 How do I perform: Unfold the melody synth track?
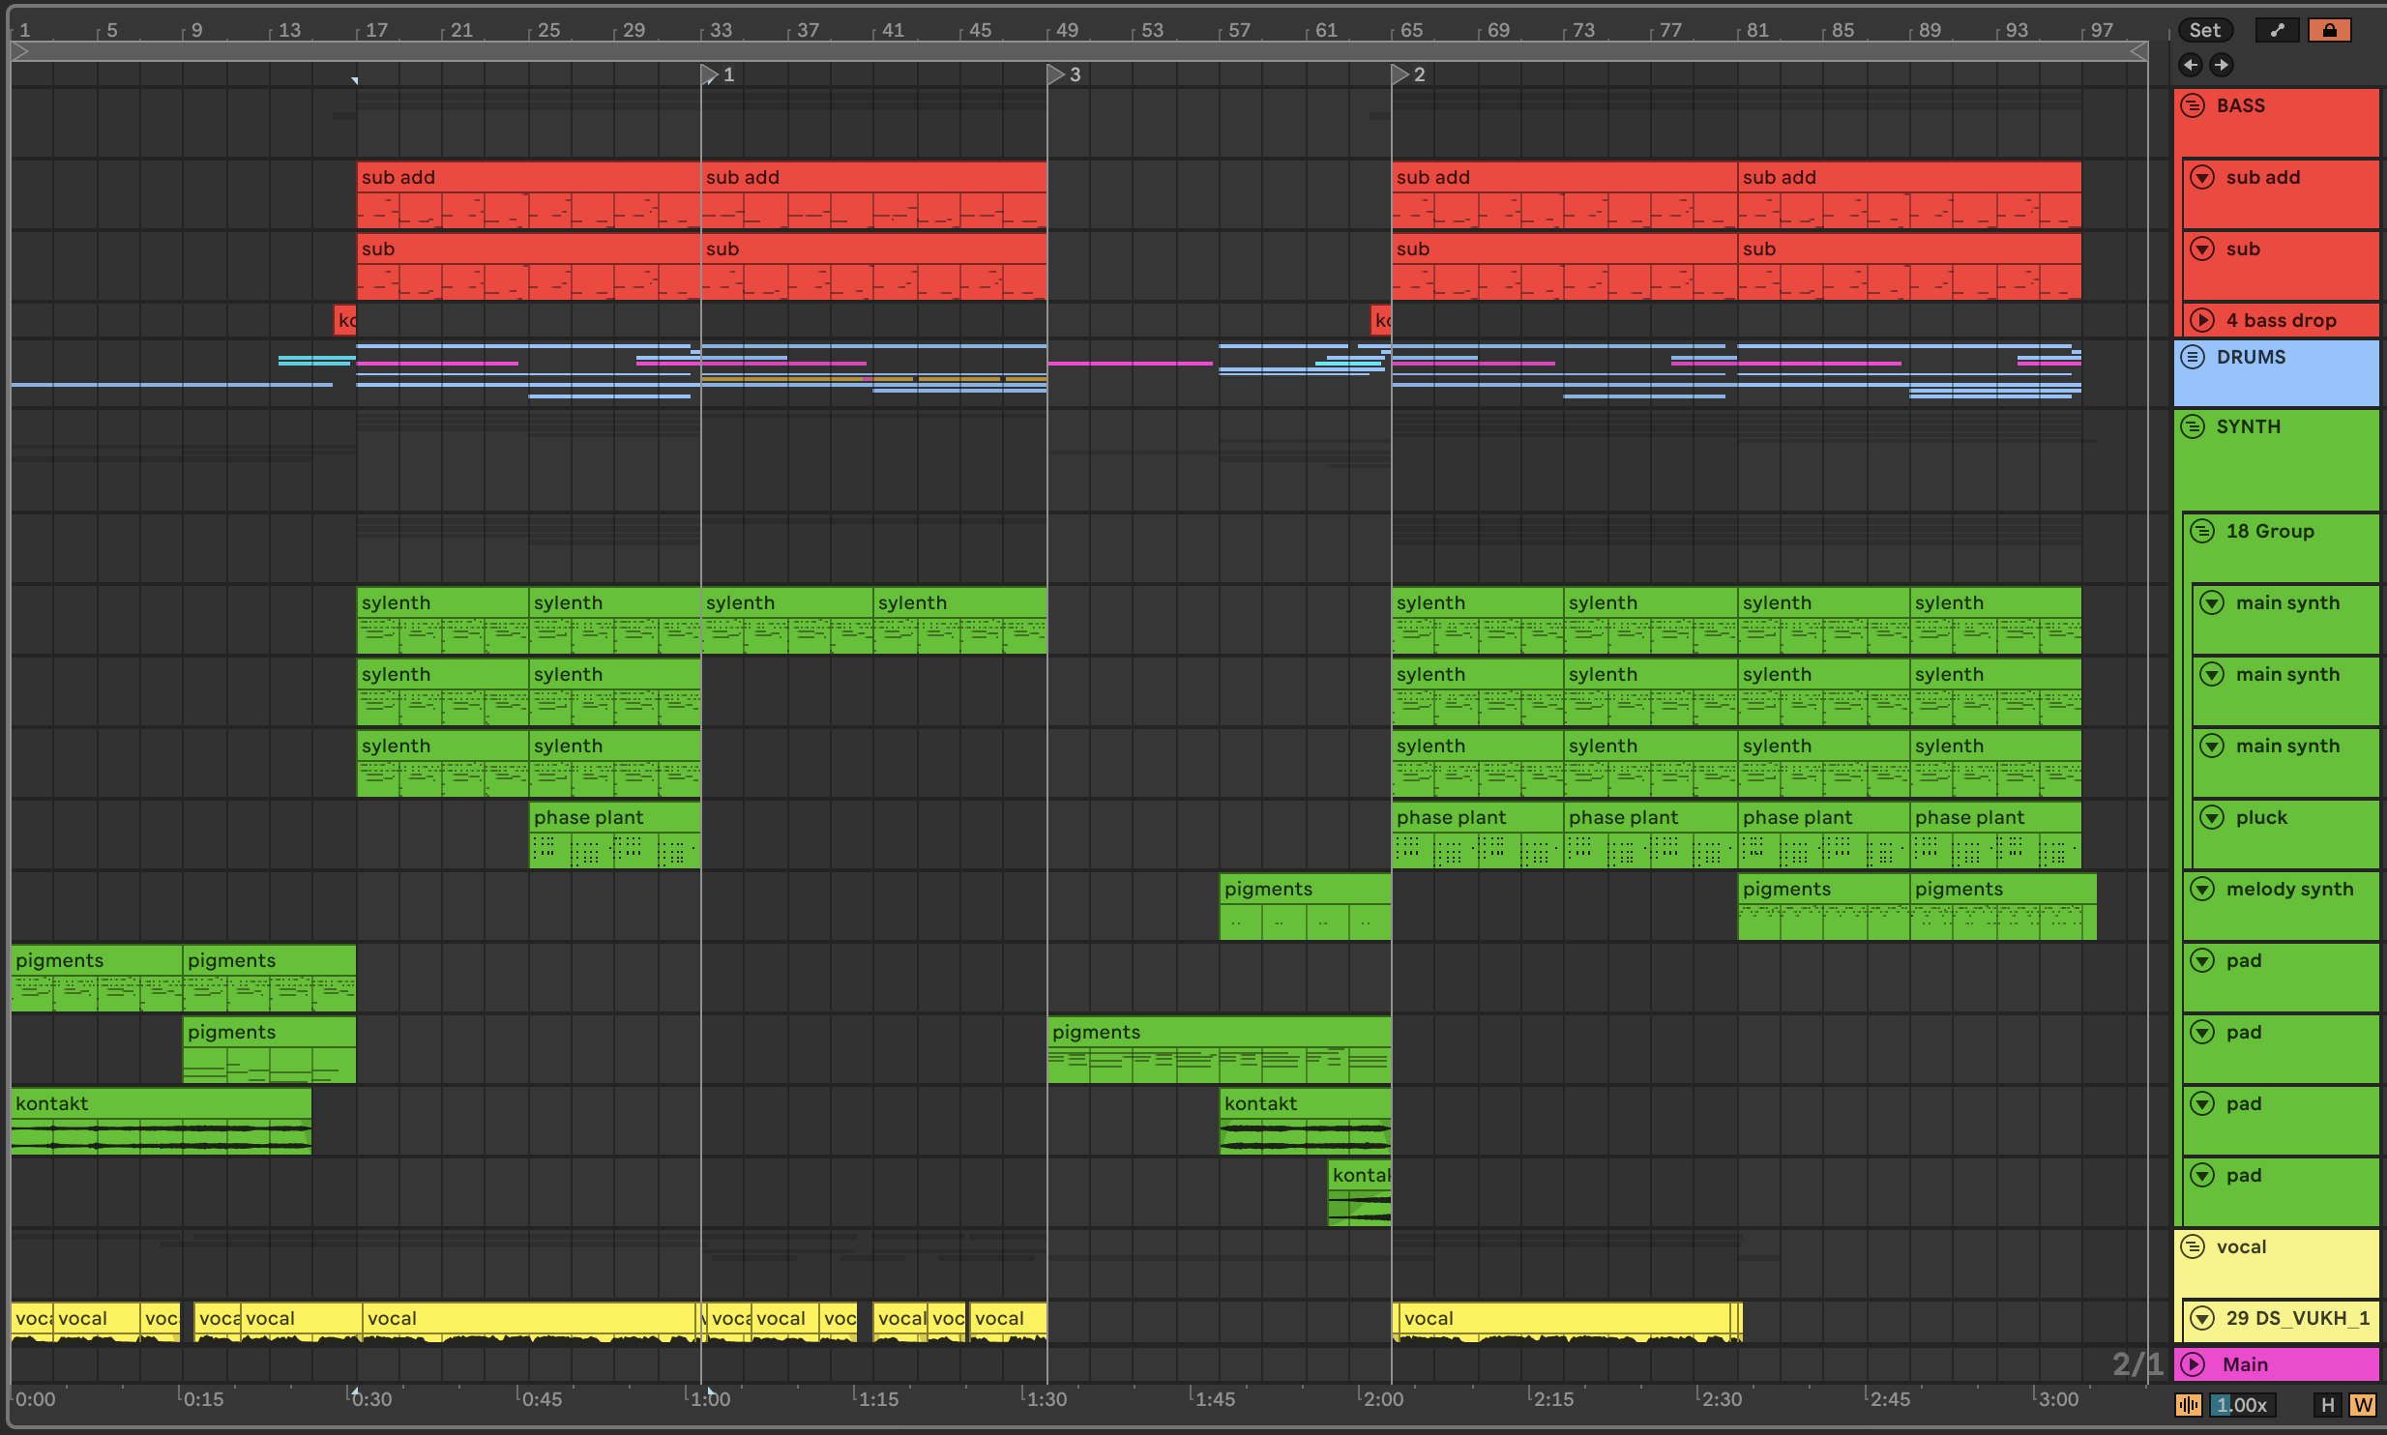(2202, 889)
